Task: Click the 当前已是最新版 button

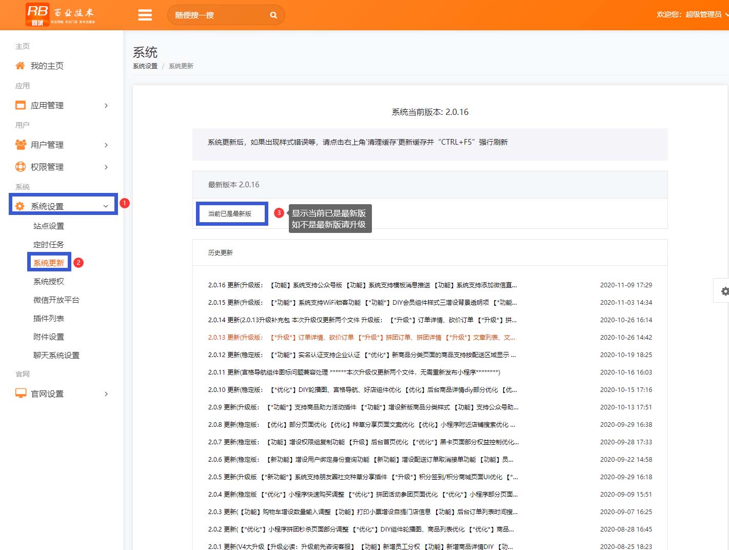Action: 230,213
